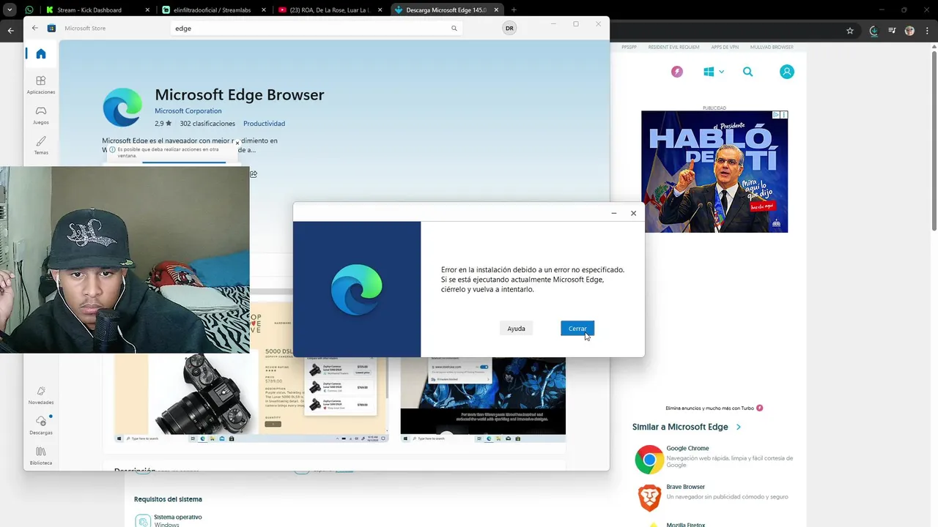Open the Store Home sidebar icon
Screen dimensions: 938x527
click(41, 53)
